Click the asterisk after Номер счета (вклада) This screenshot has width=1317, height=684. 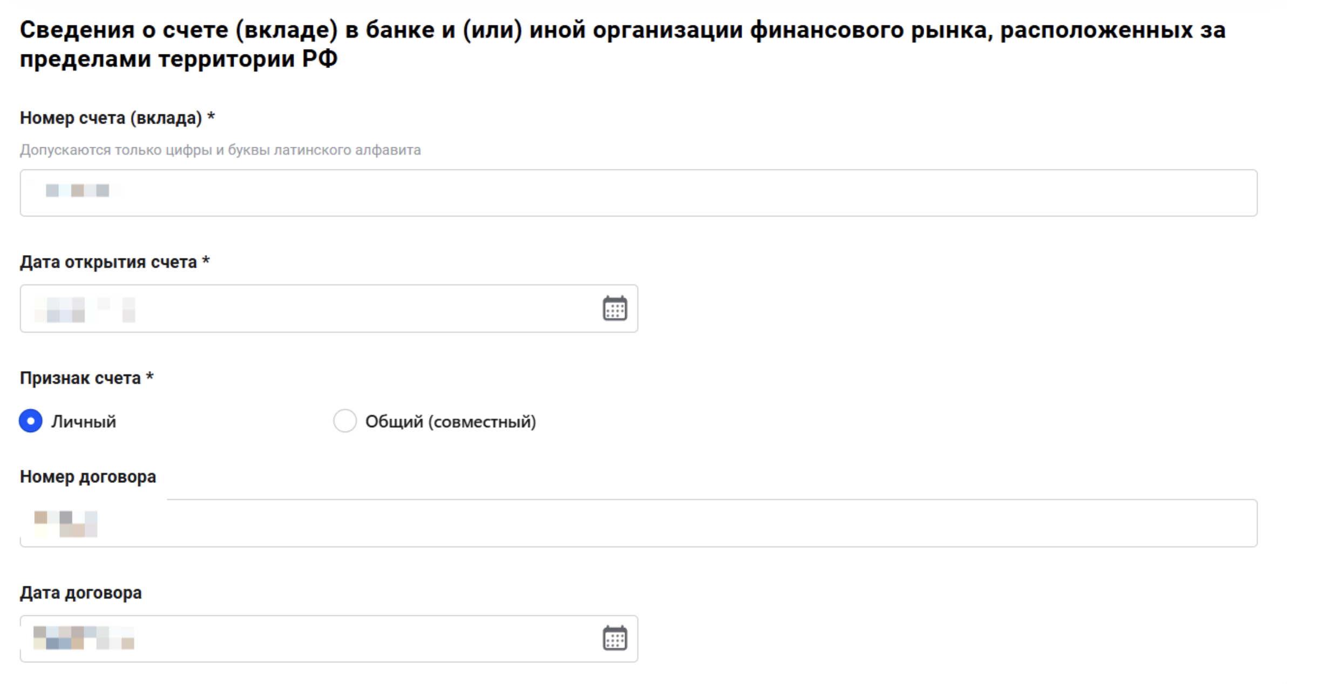[211, 117]
